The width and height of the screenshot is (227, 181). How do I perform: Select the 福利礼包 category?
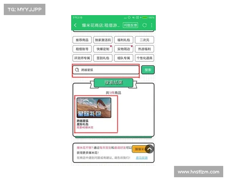tap(124, 40)
